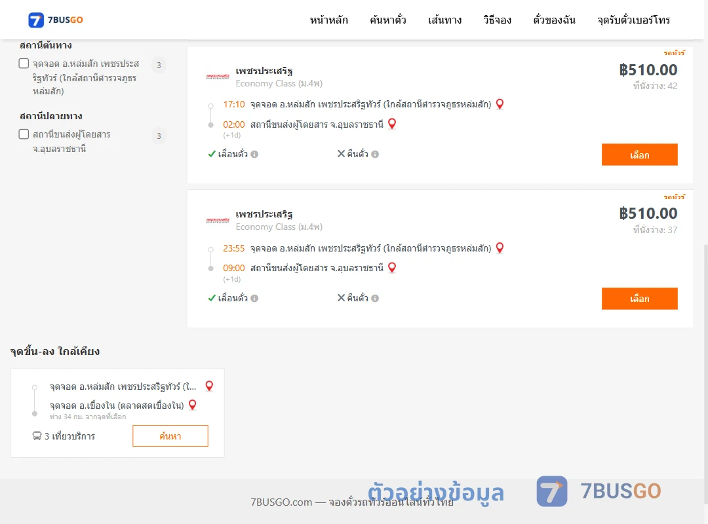The image size is (708, 524).
Task: Open map pin for จุดจอด อ.เขื่องใน stop
Action: point(192,405)
